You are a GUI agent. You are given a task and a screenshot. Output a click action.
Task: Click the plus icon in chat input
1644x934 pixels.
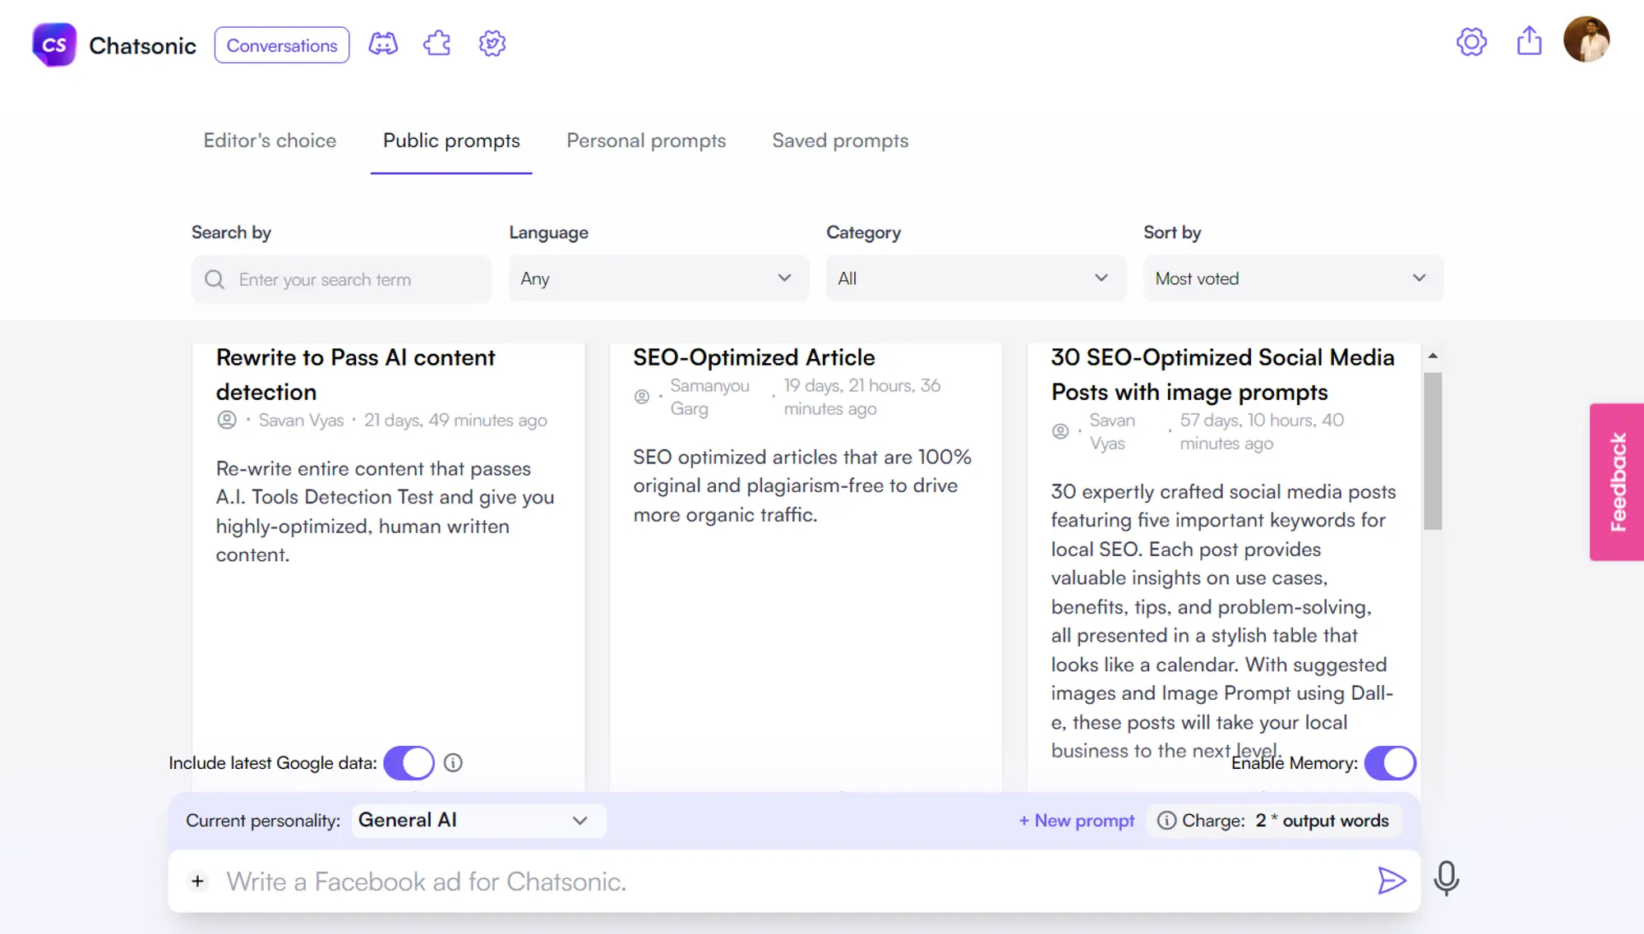197,881
